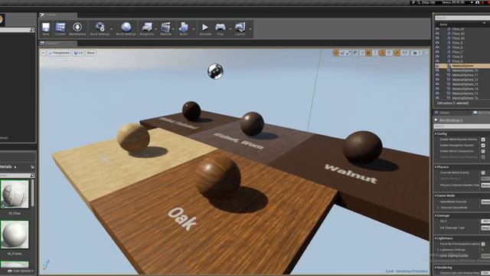Screen dimensions: 490x276
Task: Hide Floor_41 with its eye icon
Action: [437, 29]
